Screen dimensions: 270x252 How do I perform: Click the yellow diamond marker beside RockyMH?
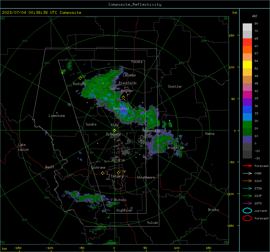click(x=80, y=78)
